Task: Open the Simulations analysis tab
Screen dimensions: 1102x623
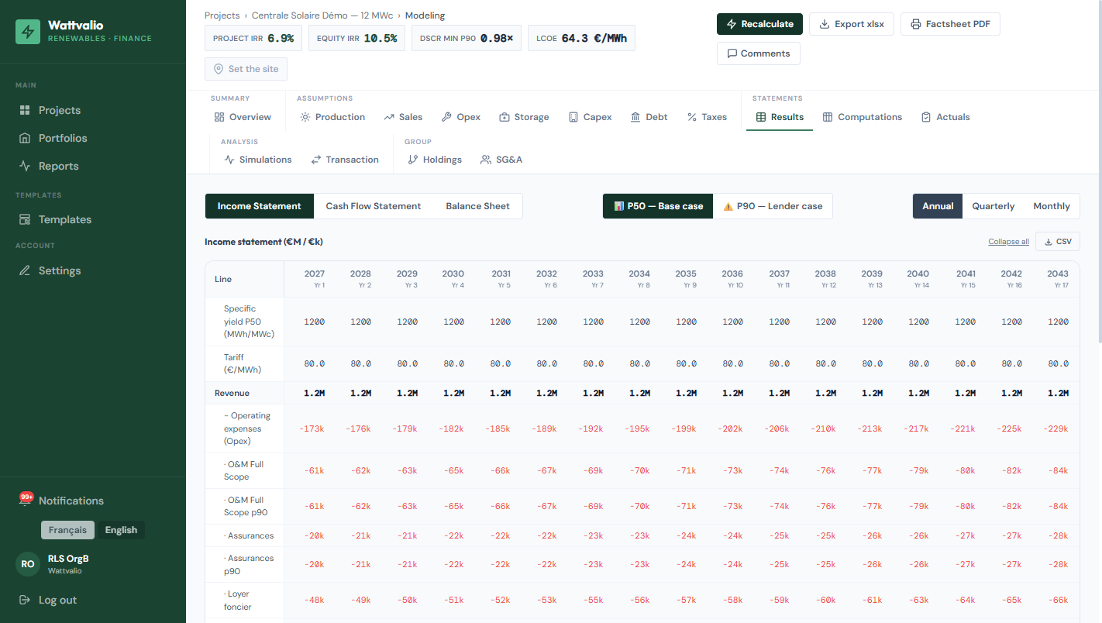Action: coord(258,160)
